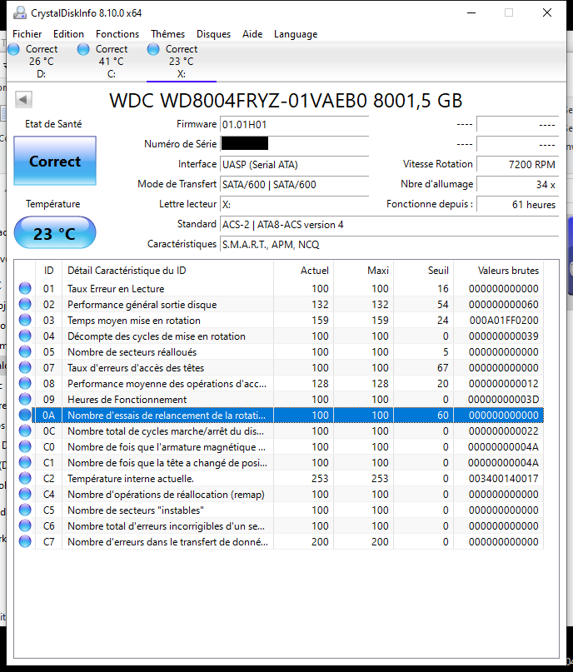Click the previous disk arrow button
Screen dimensions: 573x672
[x=23, y=99]
